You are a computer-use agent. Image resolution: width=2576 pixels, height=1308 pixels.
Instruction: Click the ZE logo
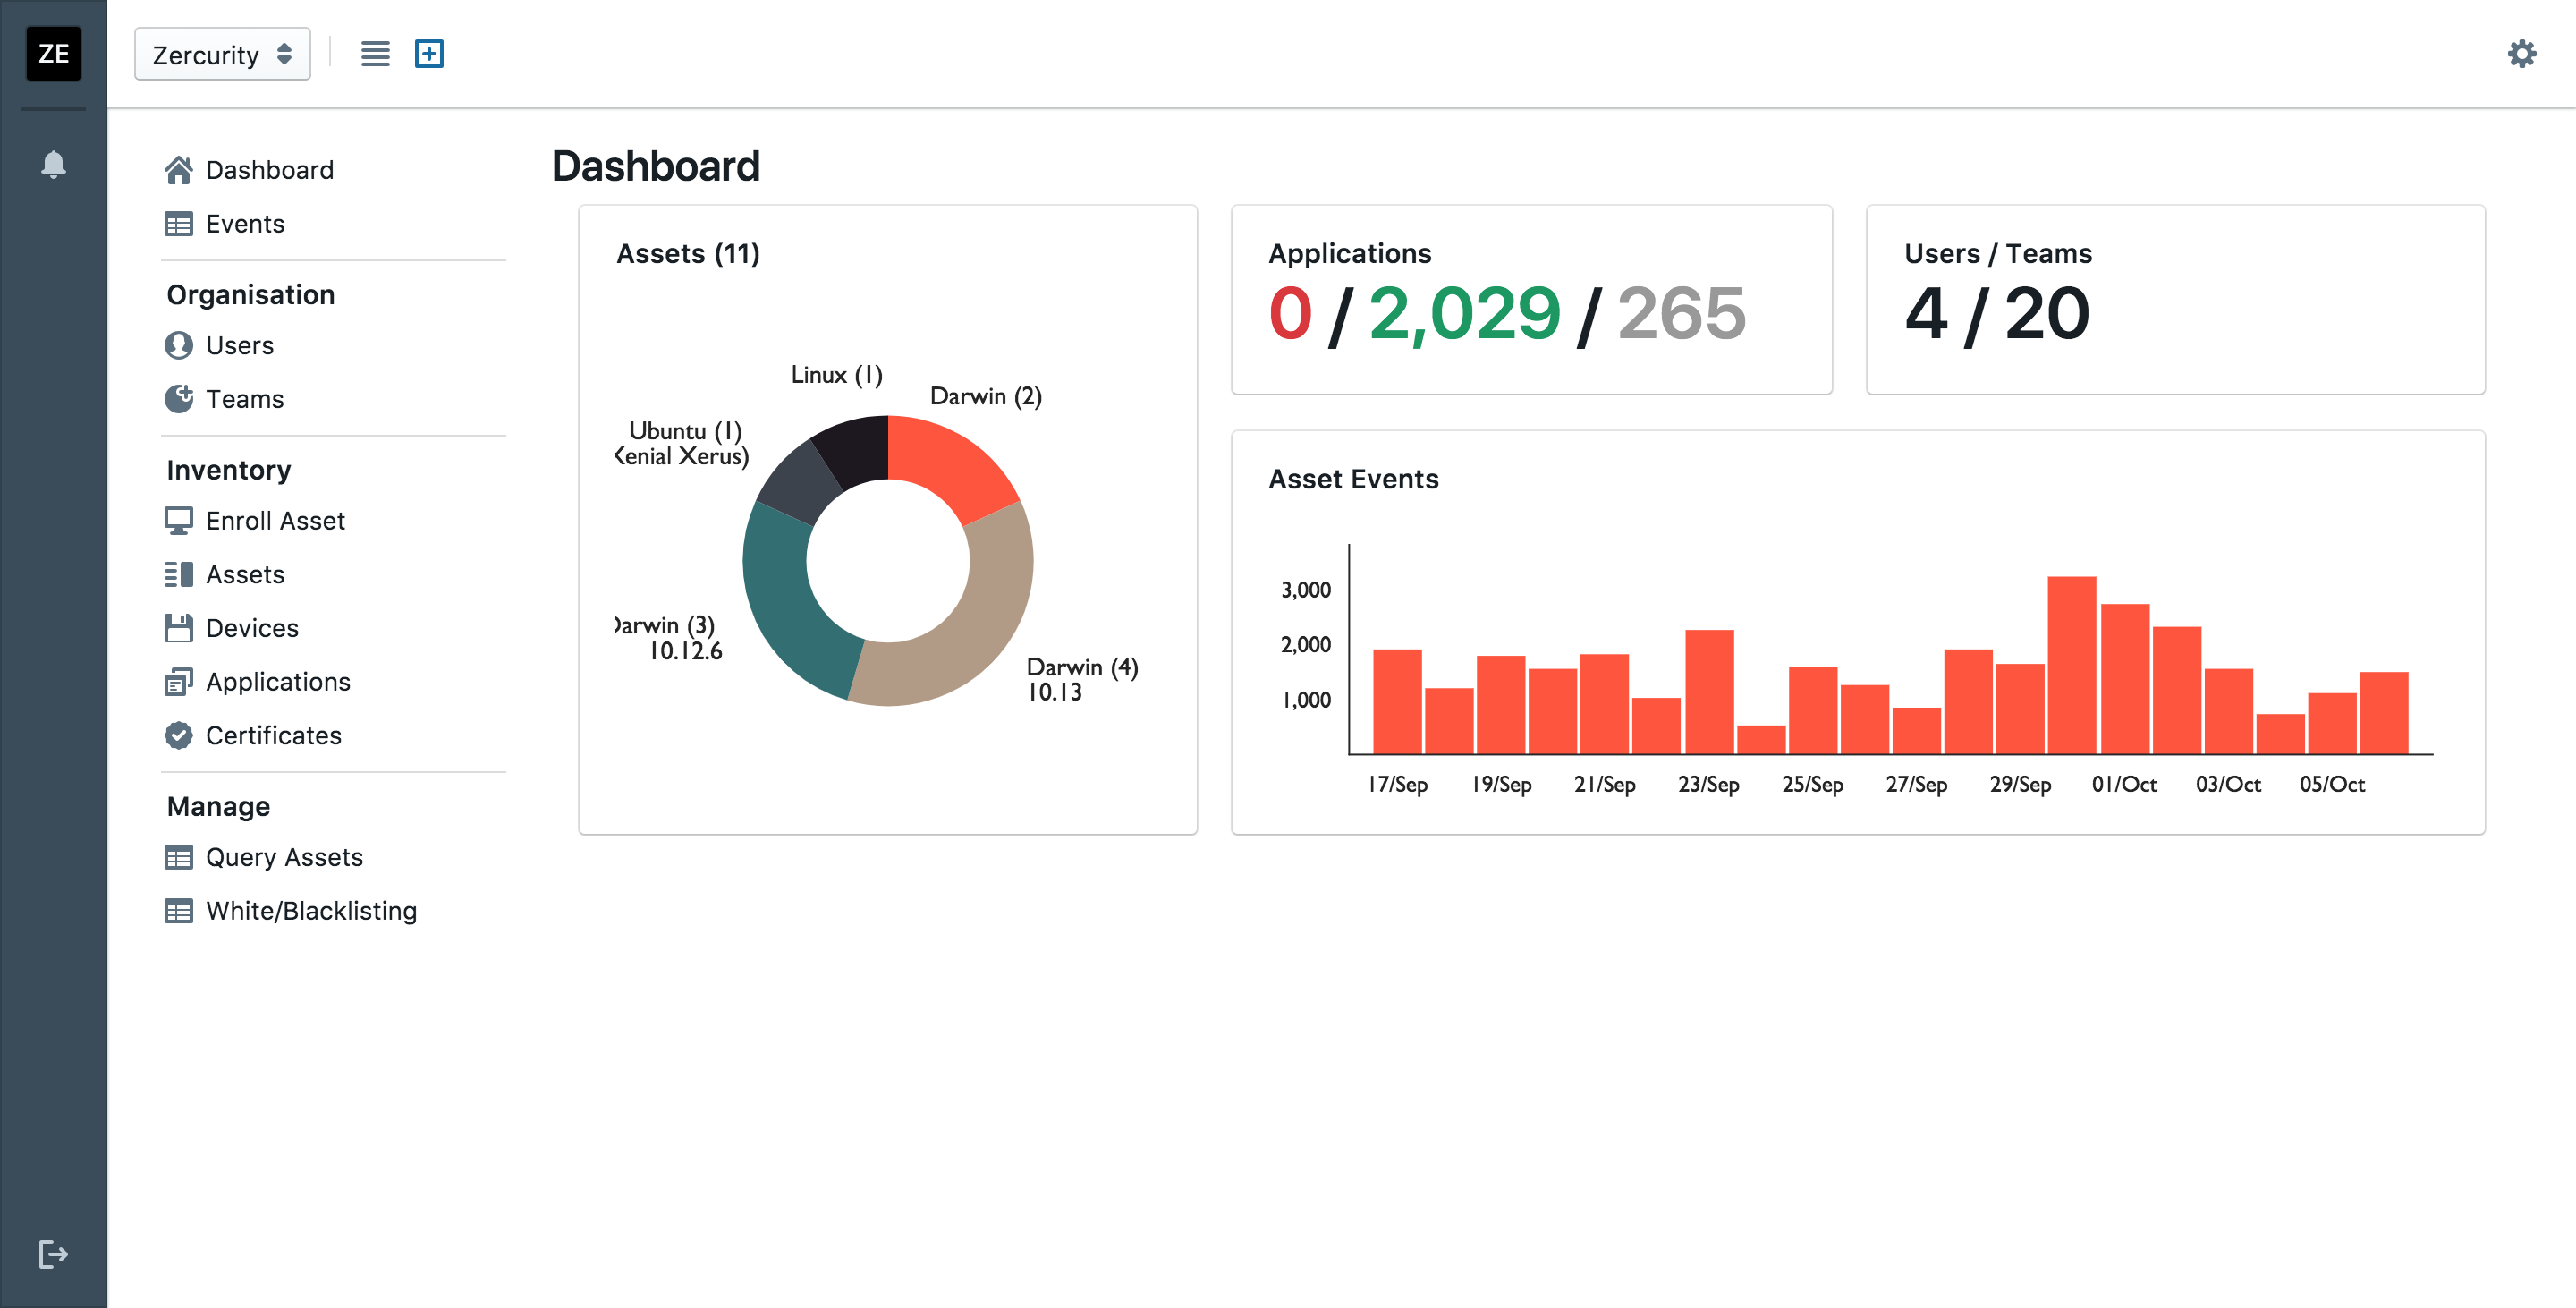53,54
